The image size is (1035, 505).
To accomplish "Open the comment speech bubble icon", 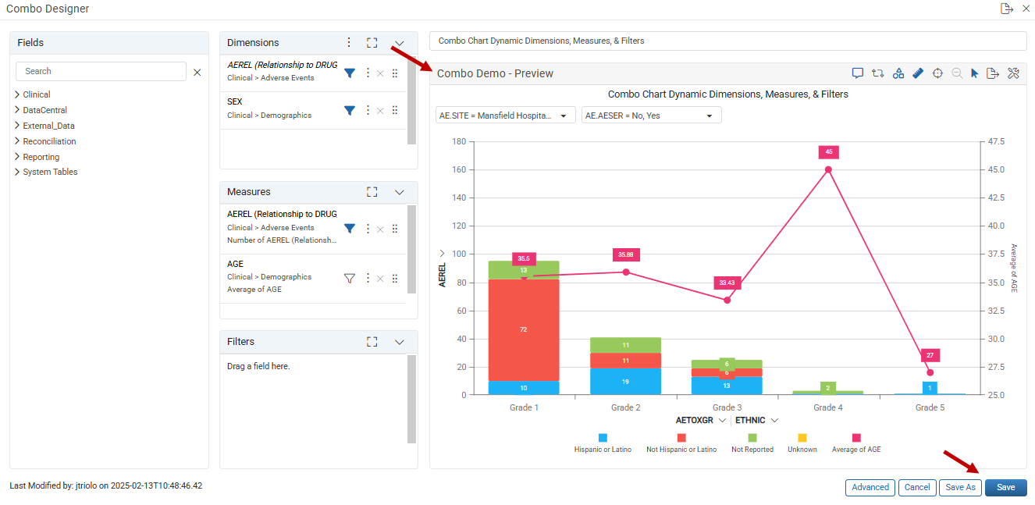I will click(857, 73).
